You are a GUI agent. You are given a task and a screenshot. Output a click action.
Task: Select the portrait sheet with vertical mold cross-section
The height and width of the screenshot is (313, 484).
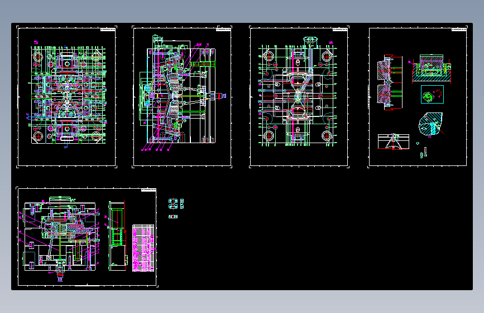(x=182, y=97)
